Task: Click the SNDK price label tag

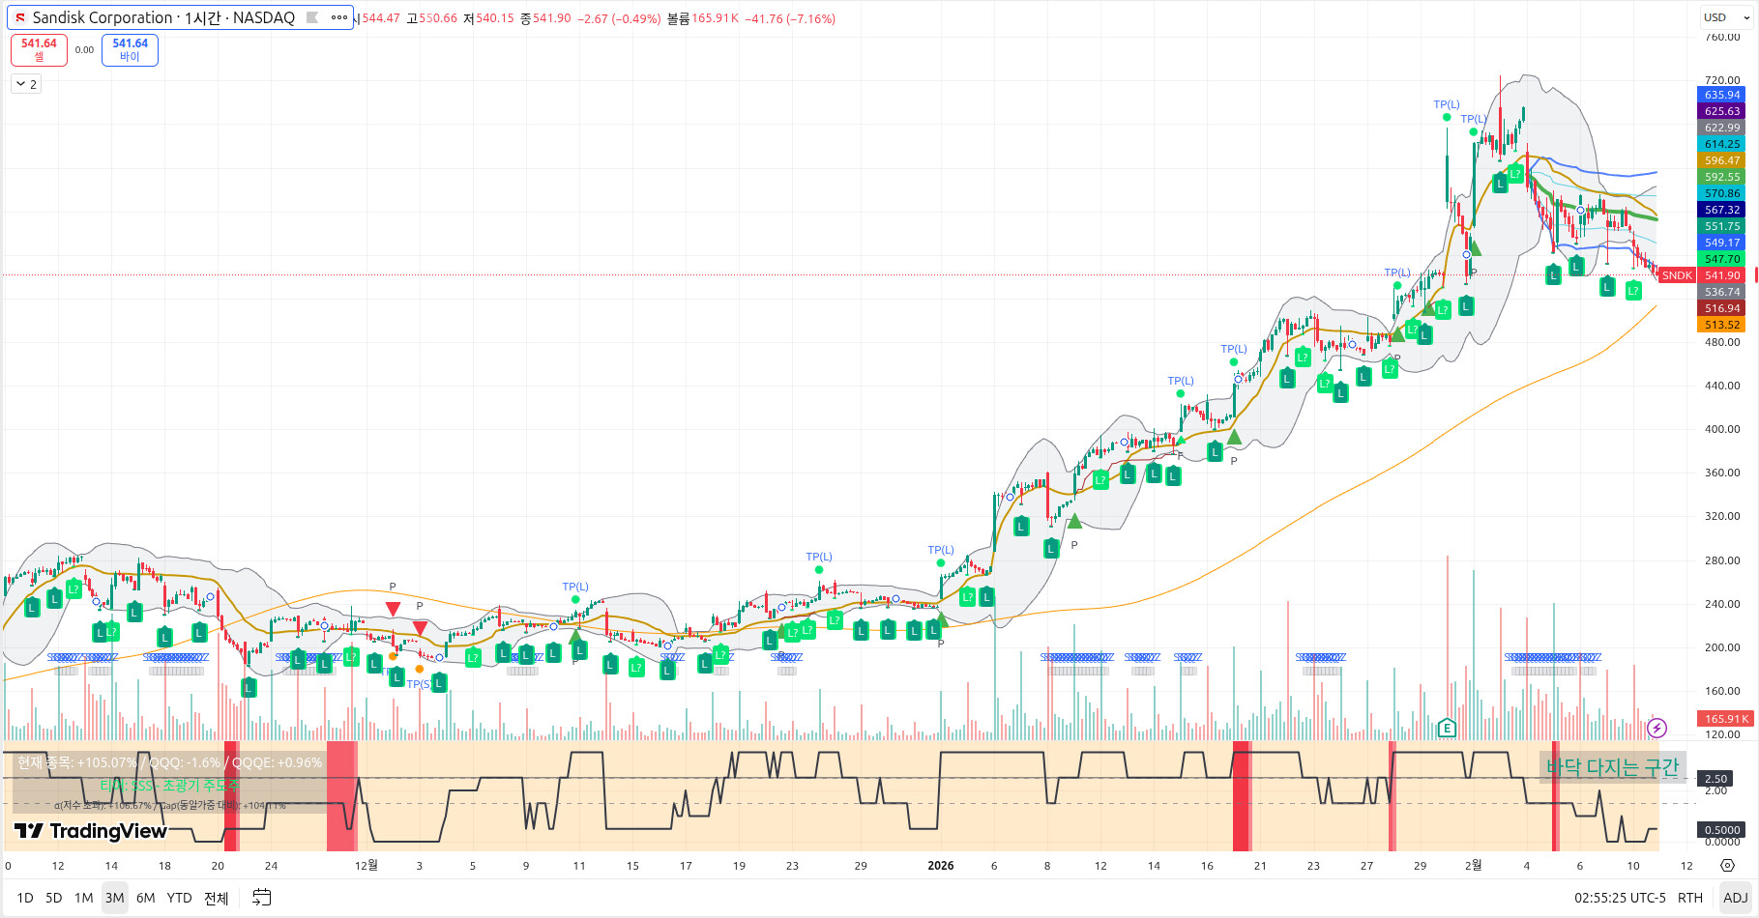Action: pos(1677,275)
